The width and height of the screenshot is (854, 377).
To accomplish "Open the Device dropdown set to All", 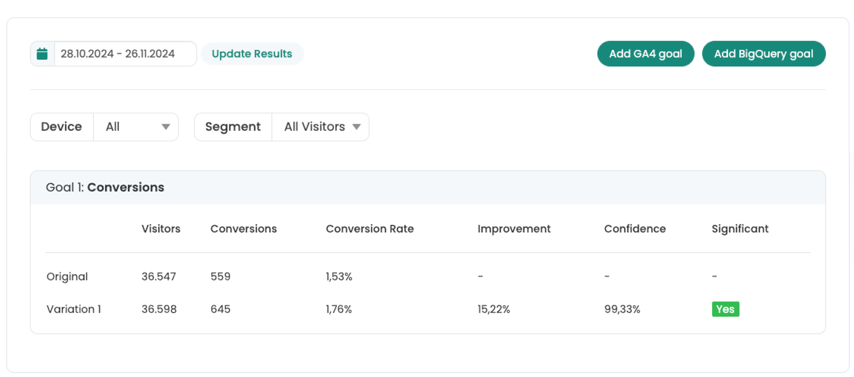I will coord(136,127).
